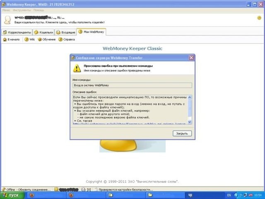
Task: Open the Помощь menu
Action: (39, 10)
